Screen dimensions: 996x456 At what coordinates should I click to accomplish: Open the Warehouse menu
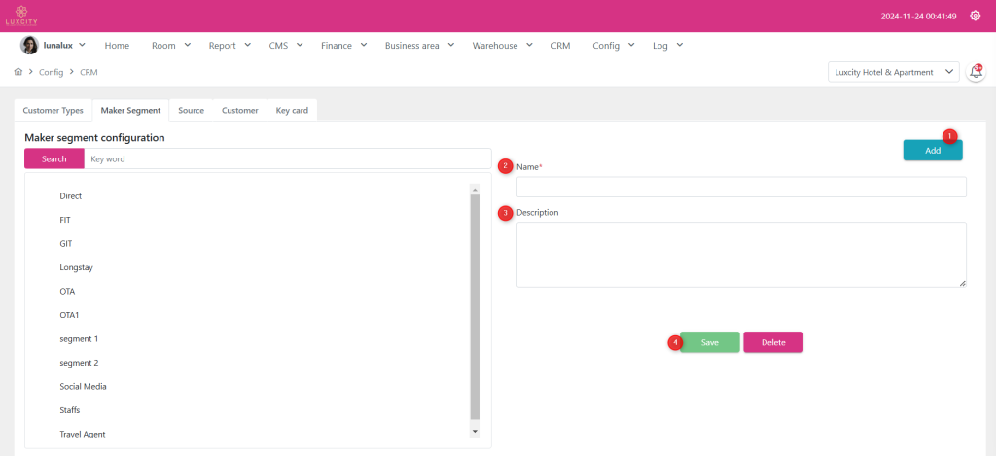point(502,45)
